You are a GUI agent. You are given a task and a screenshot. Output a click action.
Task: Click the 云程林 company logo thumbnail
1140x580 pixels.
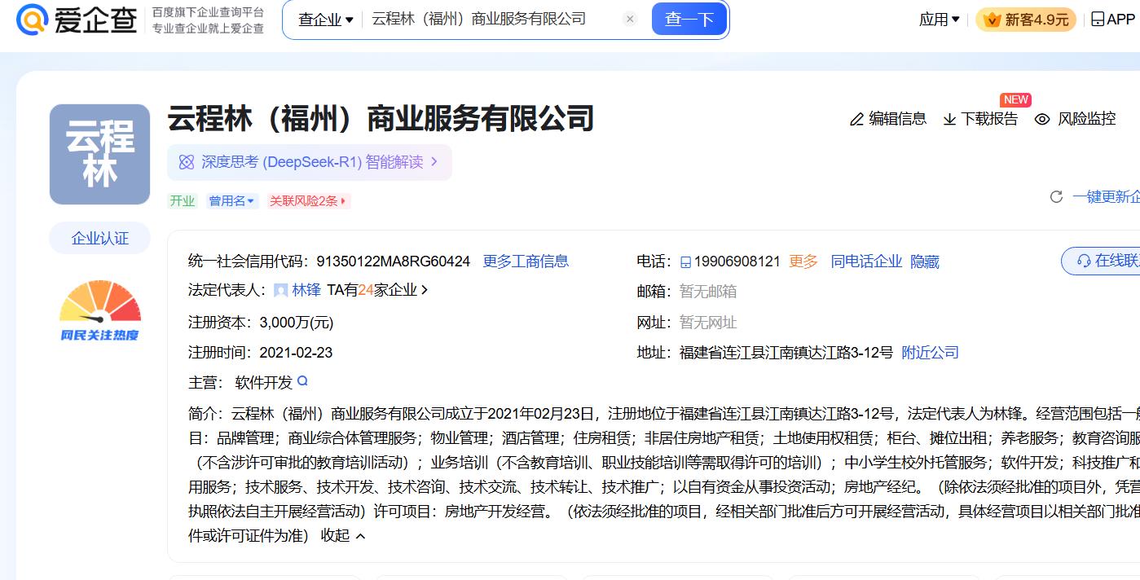pos(99,155)
